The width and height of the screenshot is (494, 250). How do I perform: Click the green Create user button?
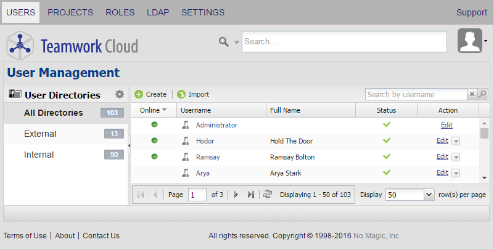click(150, 94)
